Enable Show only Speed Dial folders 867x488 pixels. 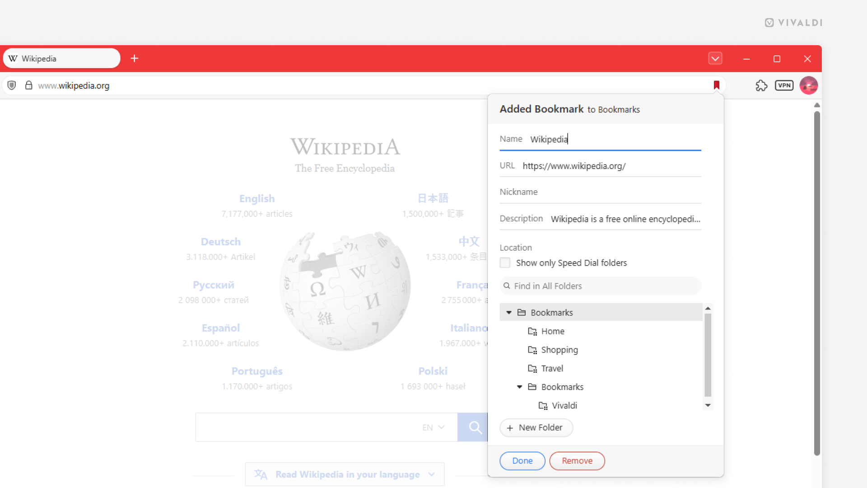505,263
